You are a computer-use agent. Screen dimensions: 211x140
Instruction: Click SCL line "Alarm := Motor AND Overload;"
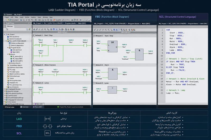coord(181,85)
